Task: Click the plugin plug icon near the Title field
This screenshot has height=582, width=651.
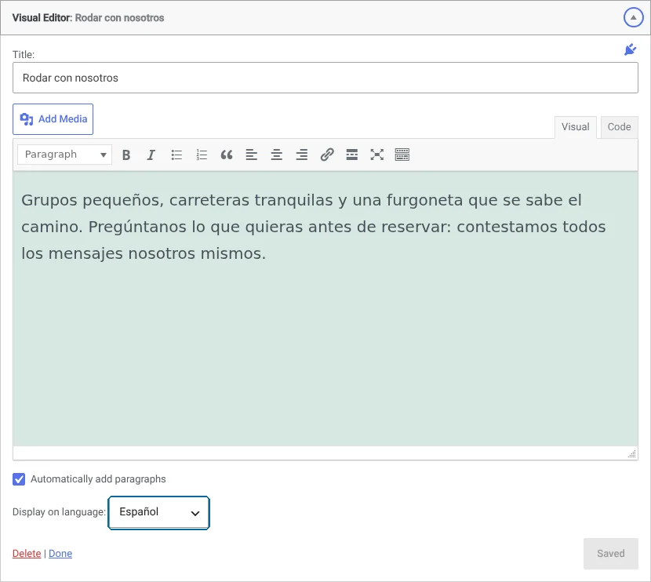Action: click(x=631, y=49)
